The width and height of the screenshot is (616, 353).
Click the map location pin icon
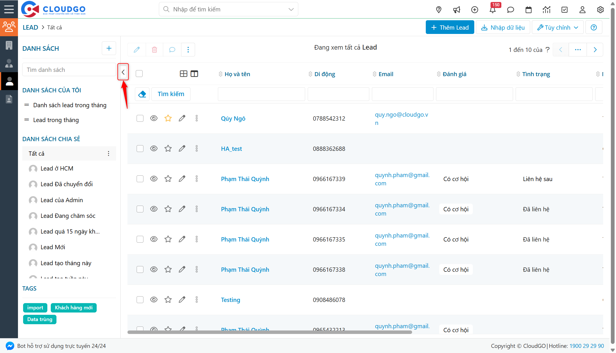coord(439,10)
